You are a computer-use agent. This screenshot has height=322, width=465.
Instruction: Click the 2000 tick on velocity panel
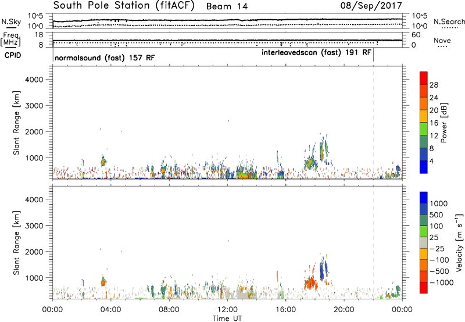click(x=34, y=252)
